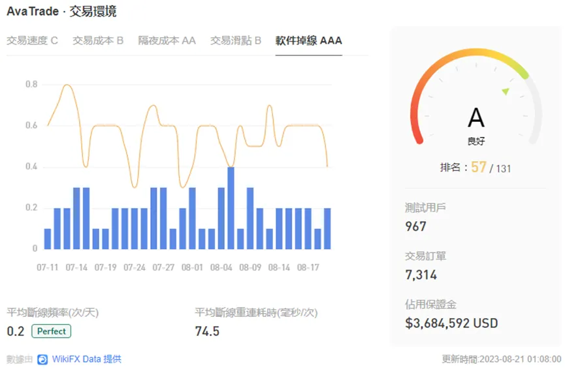Click the green Perfect badge
Viewport: 565px width, 371px height.
(51, 331)
